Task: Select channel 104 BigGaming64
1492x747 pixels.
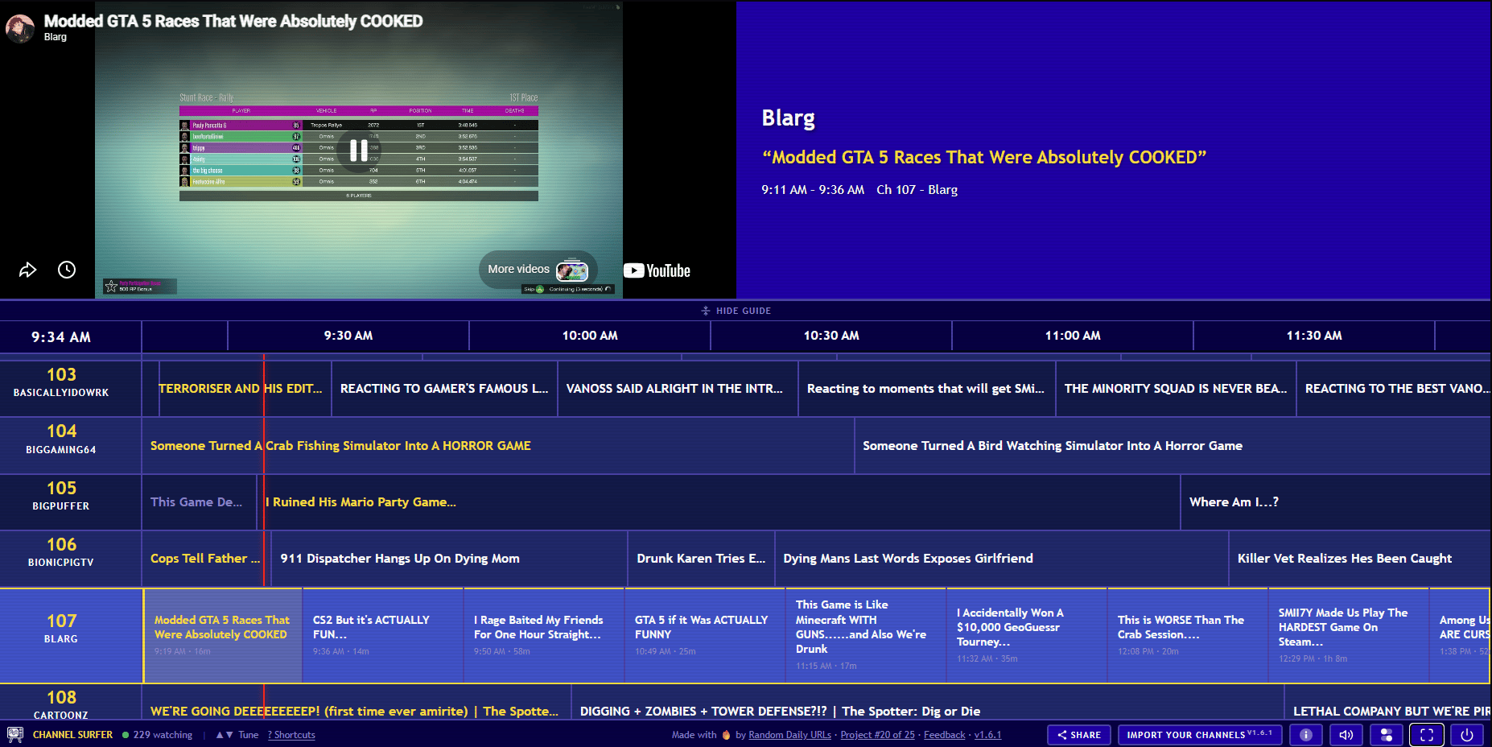Action: [71, 445]
